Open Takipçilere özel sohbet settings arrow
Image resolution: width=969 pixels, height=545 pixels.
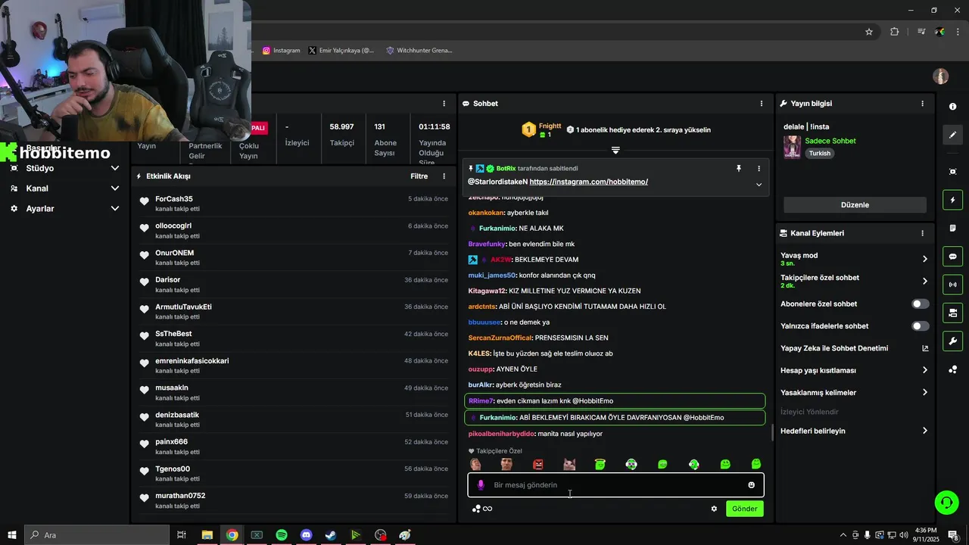coord(924,281)
